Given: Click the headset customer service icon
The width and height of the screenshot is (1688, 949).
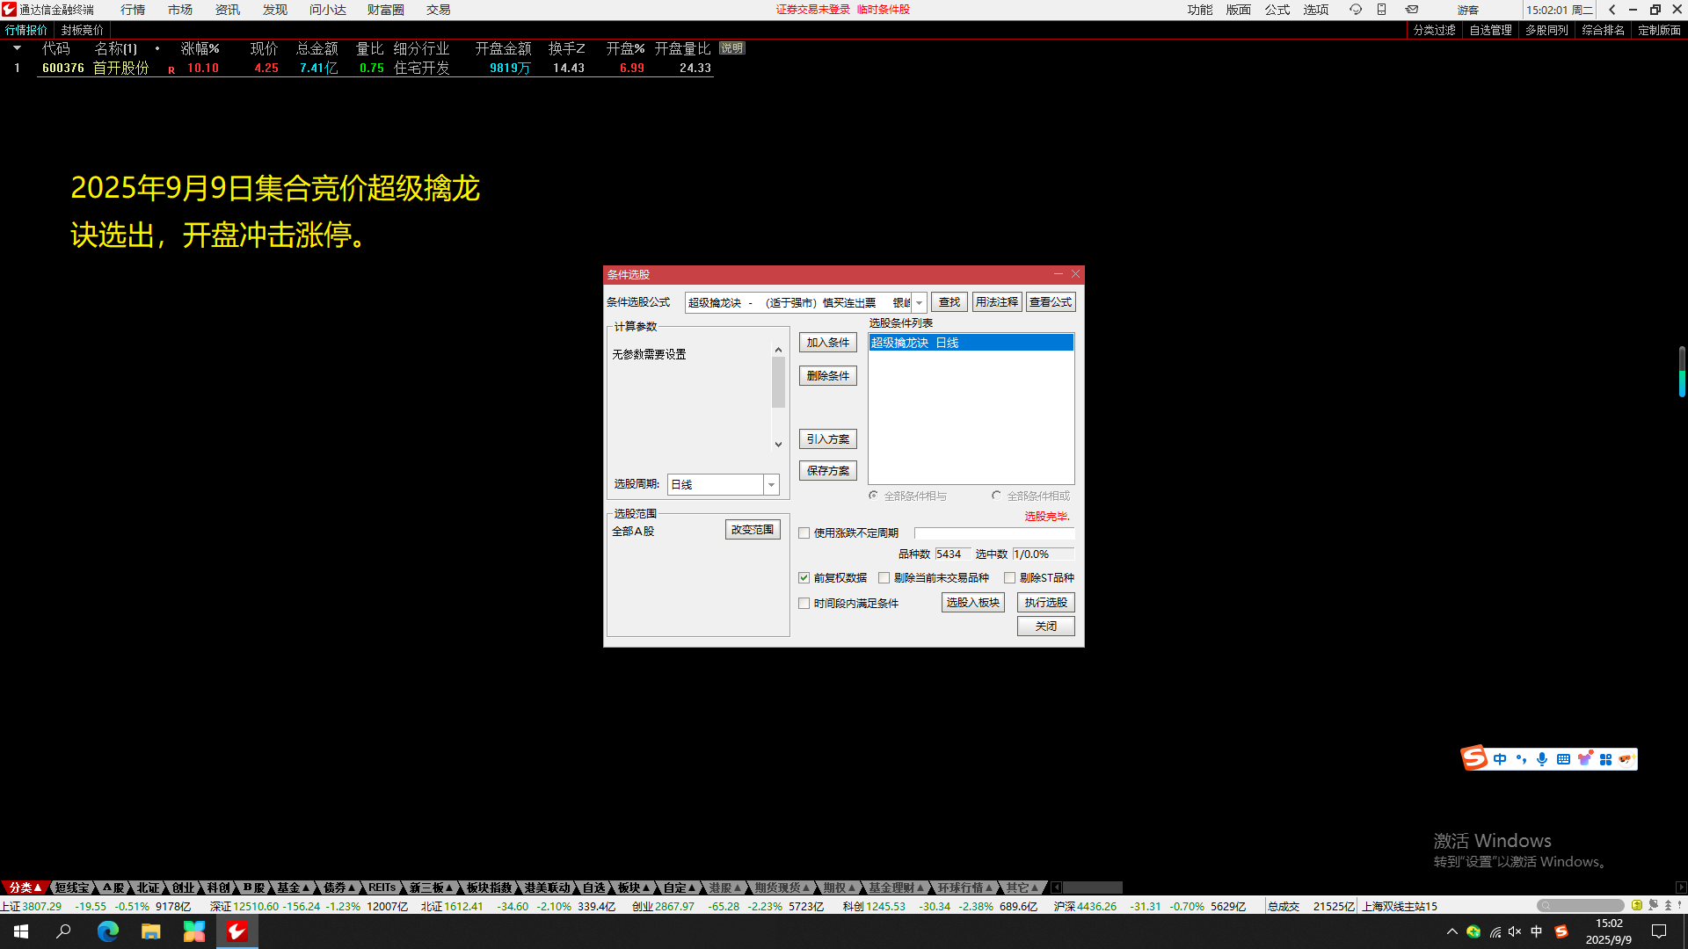Looking at the screenshot, I should [1356, 10].
